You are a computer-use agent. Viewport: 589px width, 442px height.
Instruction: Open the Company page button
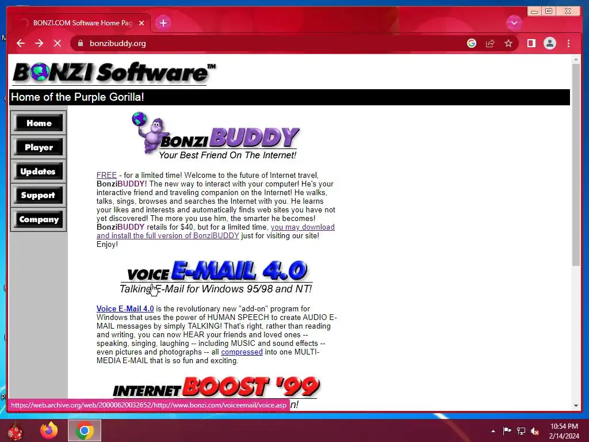click(x=39, y=219)
